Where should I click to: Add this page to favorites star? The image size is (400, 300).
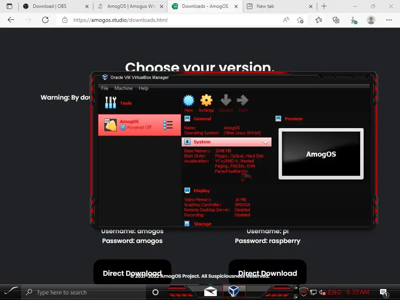pyautogui.click(x=300, y=20)
